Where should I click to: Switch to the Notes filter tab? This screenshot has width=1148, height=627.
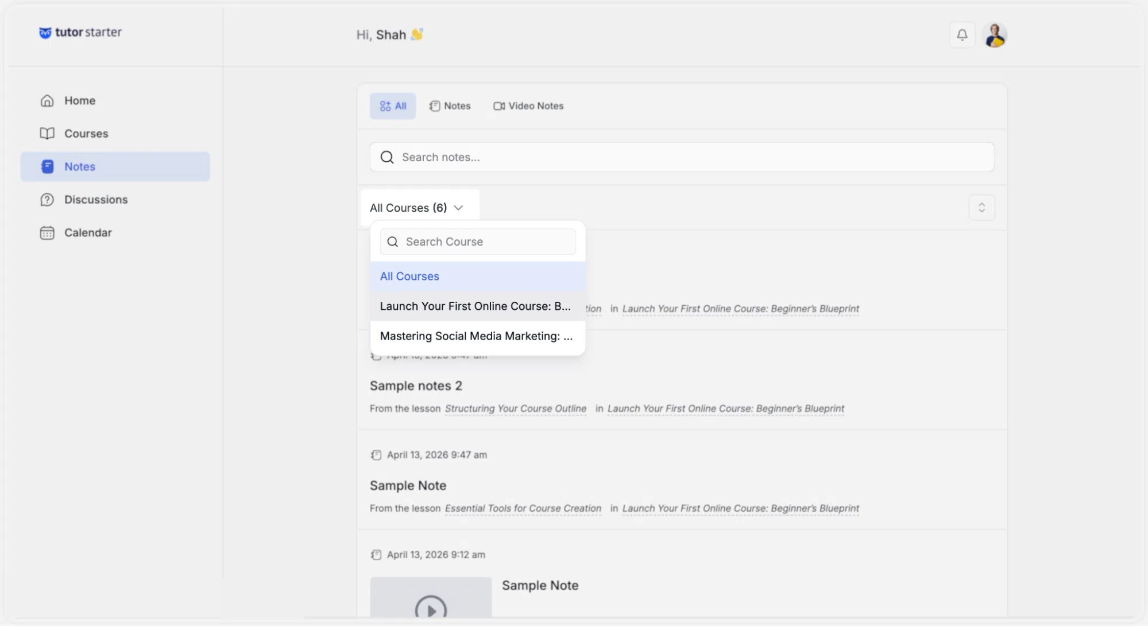[x=450, y=106]
